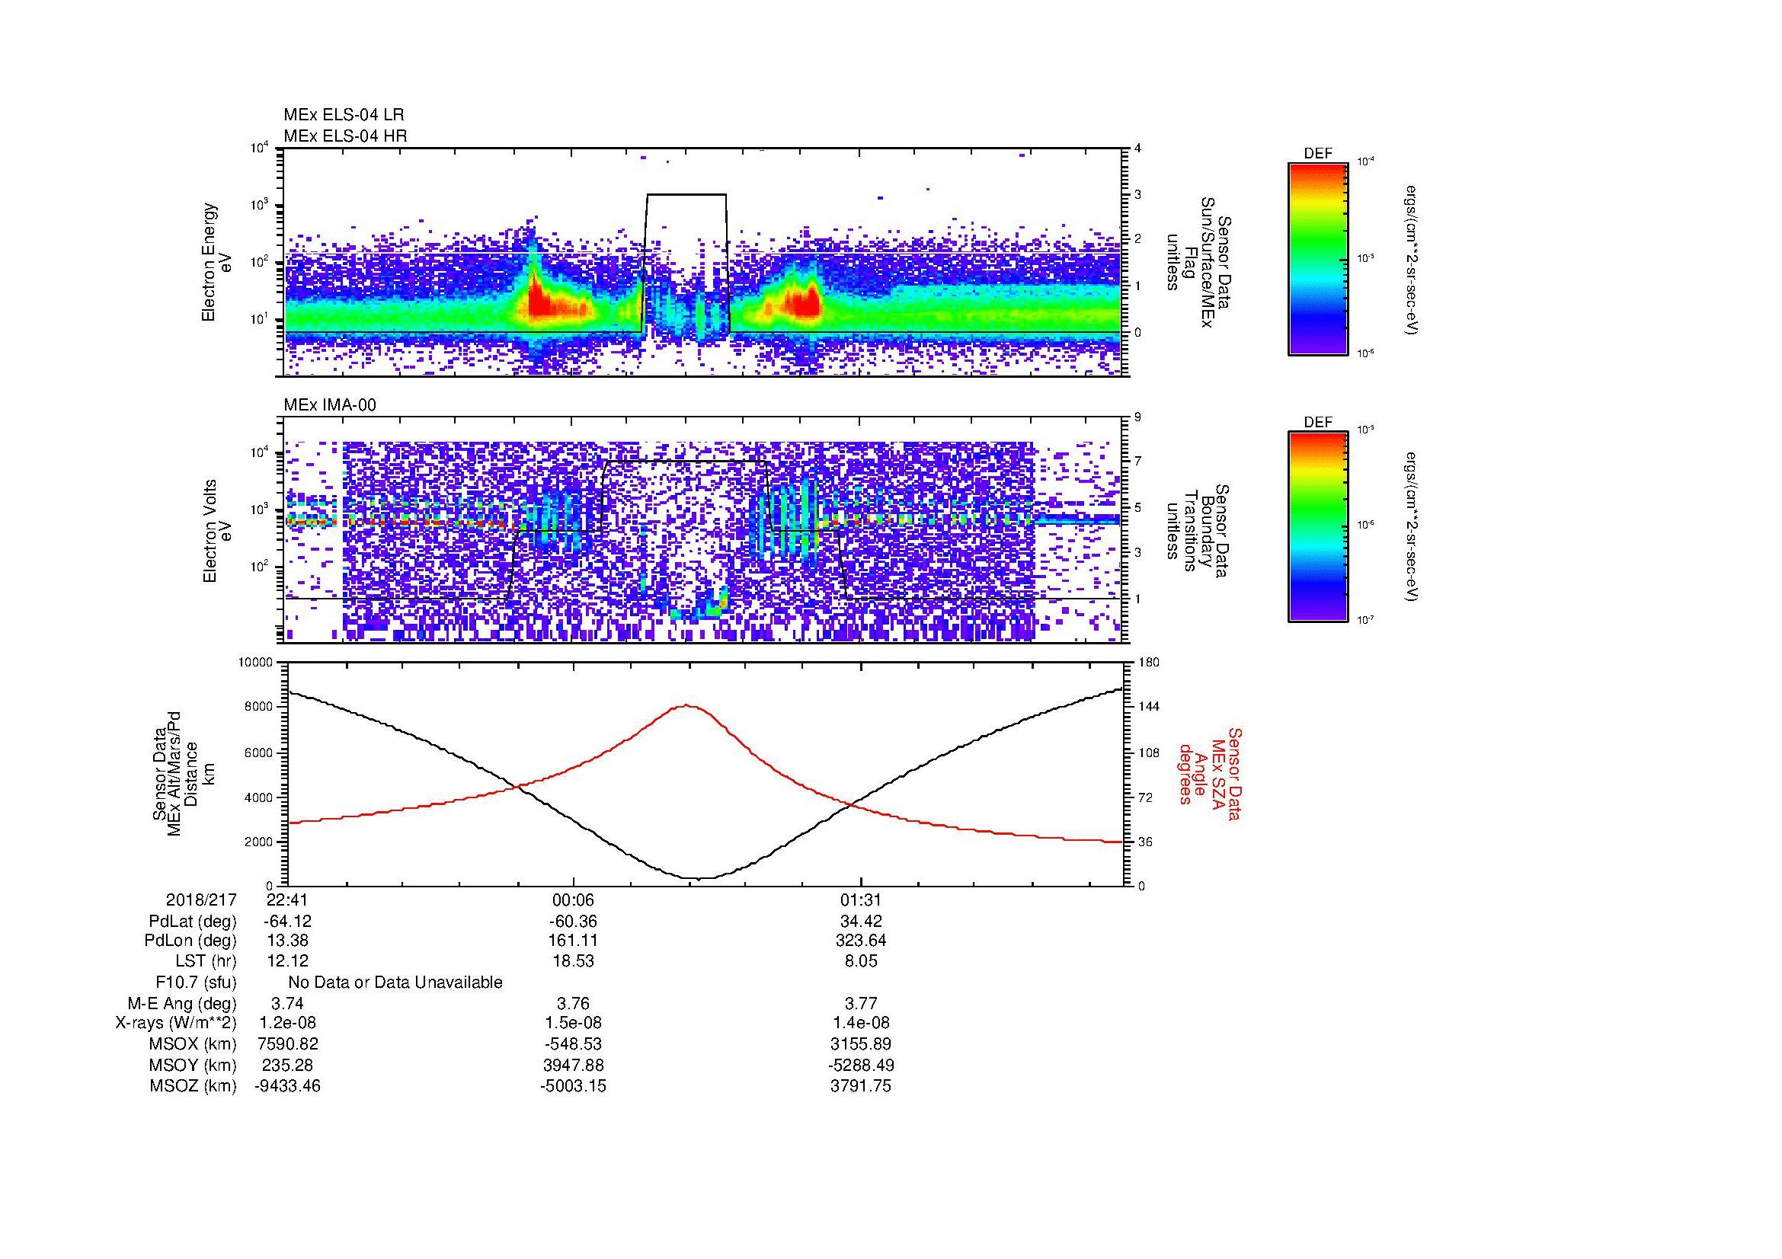The height and width of the screenshot is (1259, 1782).
Task: Click the PdLon value '323.64'
Action: click(861, 941)
